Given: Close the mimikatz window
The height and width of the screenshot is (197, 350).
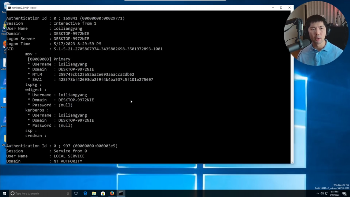Looking at the screenshot, I should 290,8.
